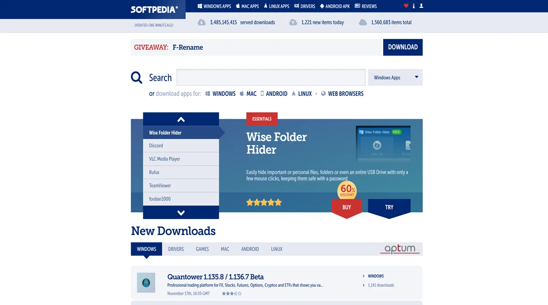Click the user account icon
The width and height of the screenshot is (548, 305).
tap(421, 6)
